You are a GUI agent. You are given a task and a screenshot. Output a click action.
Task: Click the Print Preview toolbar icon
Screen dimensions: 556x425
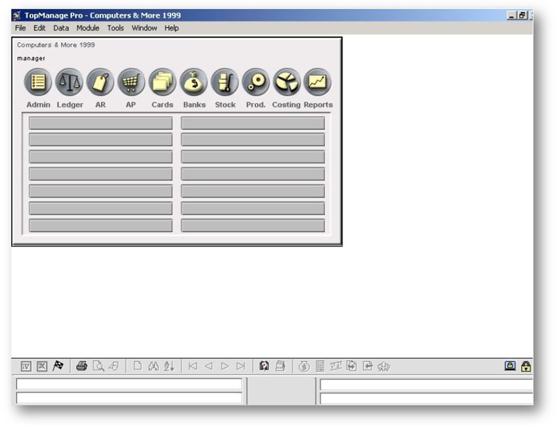[98, 367]
